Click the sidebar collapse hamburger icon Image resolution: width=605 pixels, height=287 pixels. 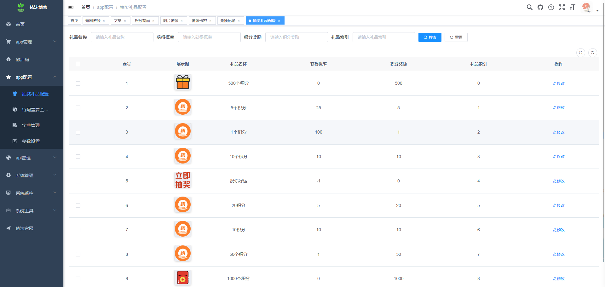click(x=71, y=7)
